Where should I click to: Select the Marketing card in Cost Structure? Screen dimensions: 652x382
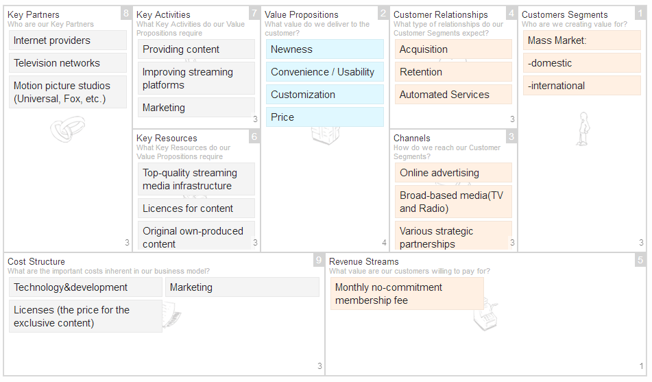[241, 287]
